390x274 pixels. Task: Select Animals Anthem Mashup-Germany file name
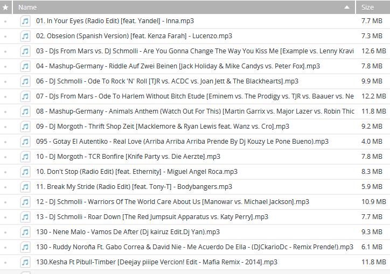point(195,111)
